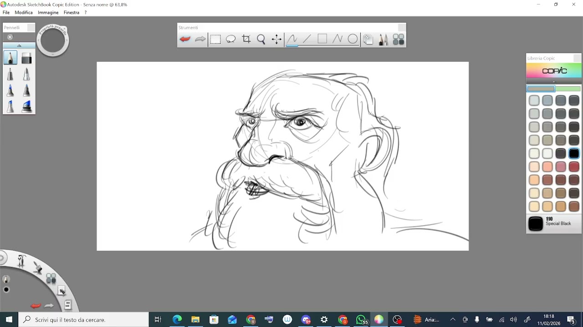The width and height of the screenshot is (583, 327).
Task: Click the Windows search box
Action: 83,320
